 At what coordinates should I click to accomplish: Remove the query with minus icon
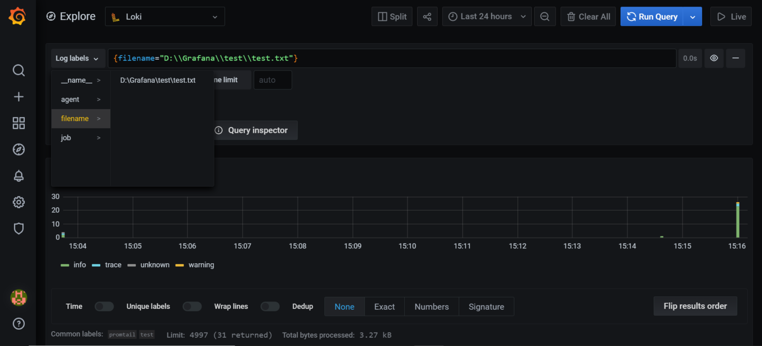pos(735,58)
